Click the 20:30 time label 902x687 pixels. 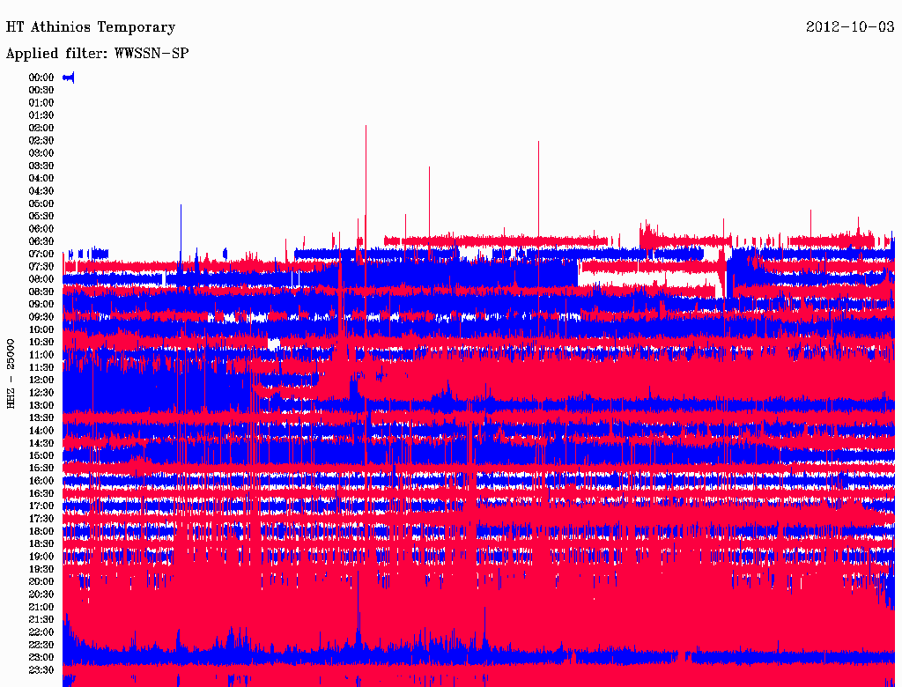[41, 595]
